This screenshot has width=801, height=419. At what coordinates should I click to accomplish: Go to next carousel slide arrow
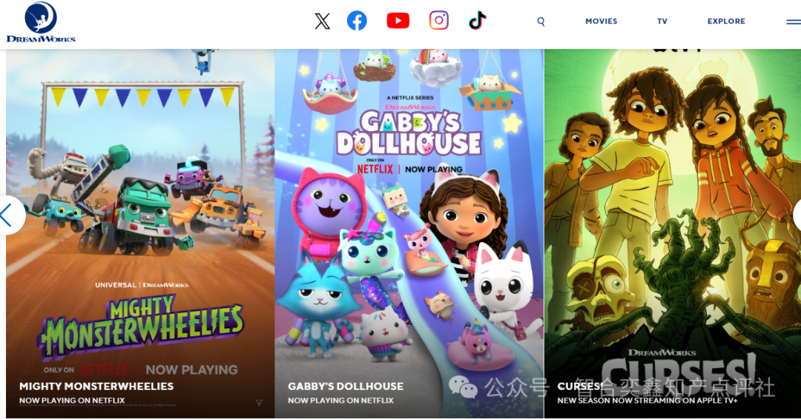click(797, 215)
